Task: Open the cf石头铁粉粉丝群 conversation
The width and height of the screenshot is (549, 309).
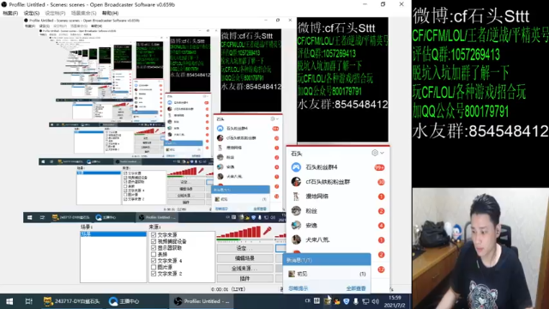Action: [338, 181]
